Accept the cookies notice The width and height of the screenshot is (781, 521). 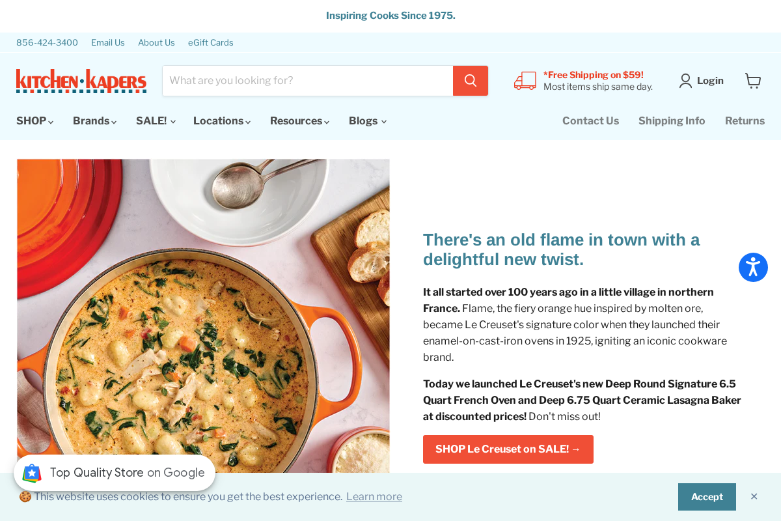tap(707, 496)
